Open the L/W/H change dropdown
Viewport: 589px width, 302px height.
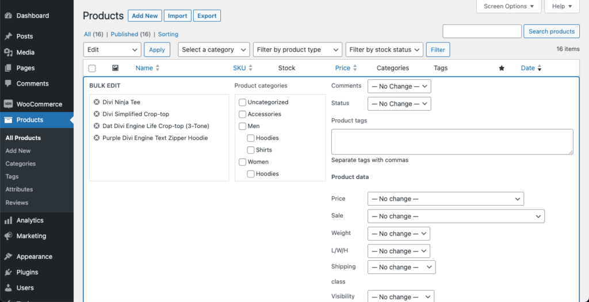(399, 251)
